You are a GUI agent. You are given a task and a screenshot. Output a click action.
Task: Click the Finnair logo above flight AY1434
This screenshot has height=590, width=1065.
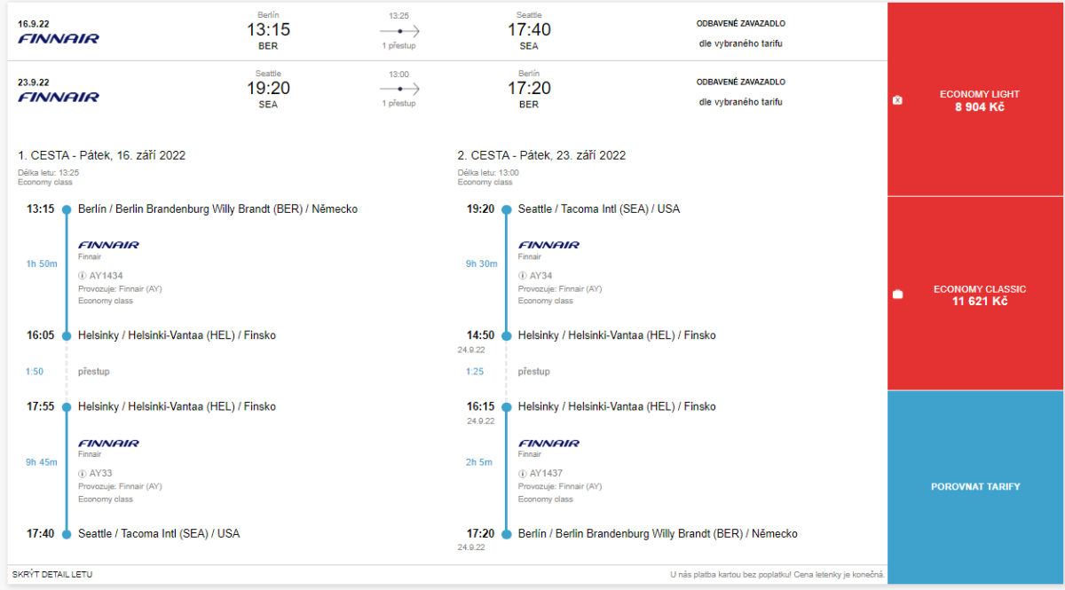[108, 245]
